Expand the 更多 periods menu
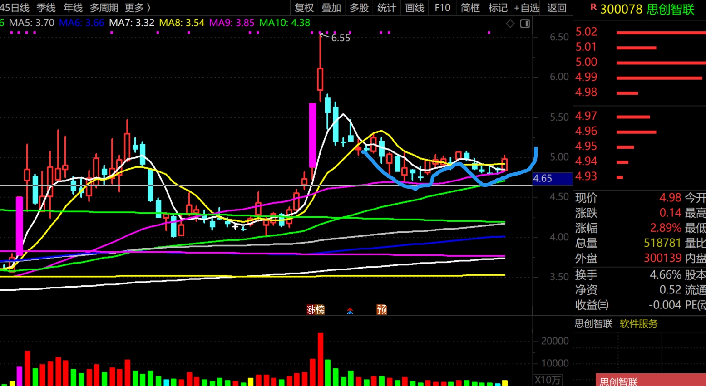706x386 pixels. tap(137, 8)
